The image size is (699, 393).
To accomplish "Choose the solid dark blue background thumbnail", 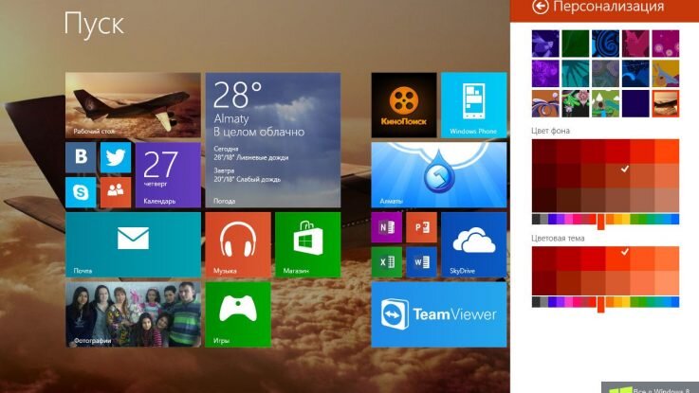I will pyautogui.click(x=635, y=103).
